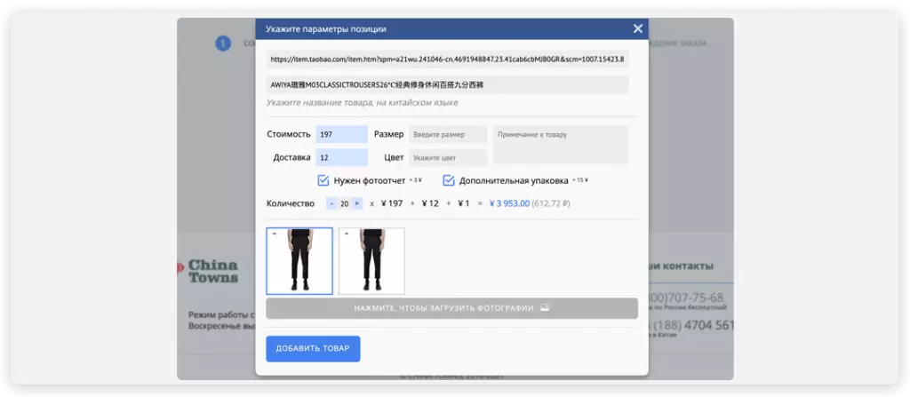910x397 pixels.
Task: Click step 1 circle in the background page
Action: coord(223,44)
